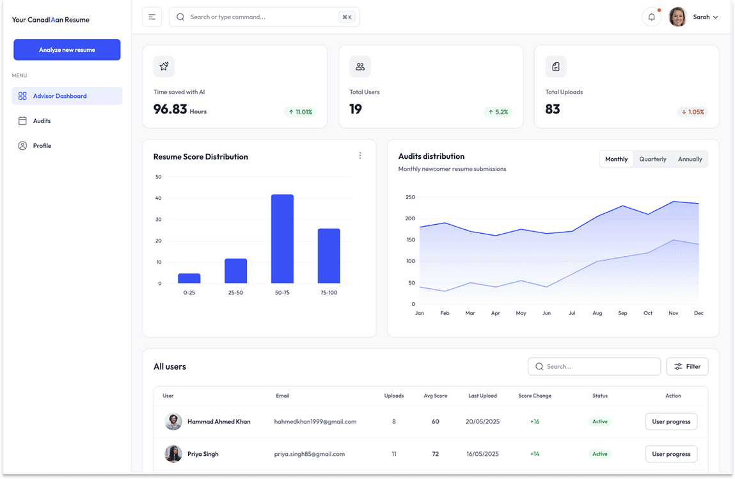Open the notifications bell icon
The height and width of the screenshot is (479, 735).
point(651,17)
